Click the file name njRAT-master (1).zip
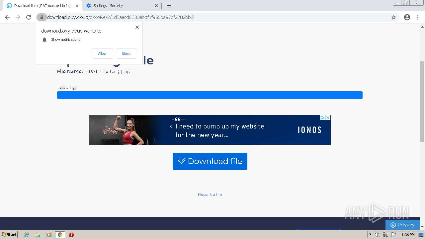Viewport: 425px width, 239px height. (107, 71)
